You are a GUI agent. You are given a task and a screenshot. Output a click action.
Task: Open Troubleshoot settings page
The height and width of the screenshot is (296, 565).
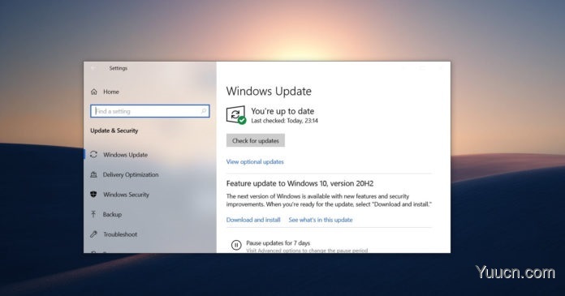tap(120, 234)
